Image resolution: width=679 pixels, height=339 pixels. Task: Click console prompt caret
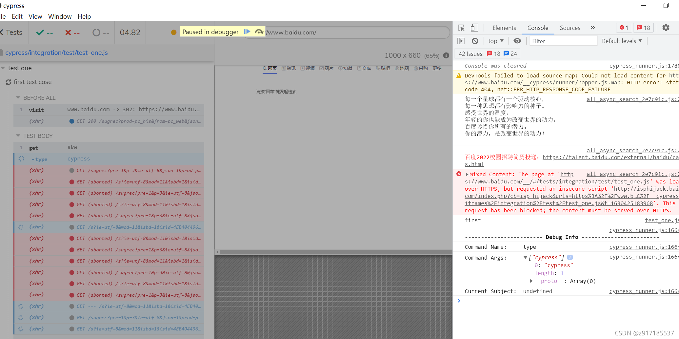(459, 301)
